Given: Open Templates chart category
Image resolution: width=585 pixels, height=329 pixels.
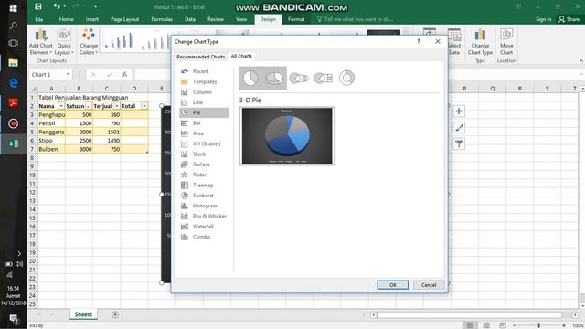Looking at the screenshot, I should coord(204,81).
